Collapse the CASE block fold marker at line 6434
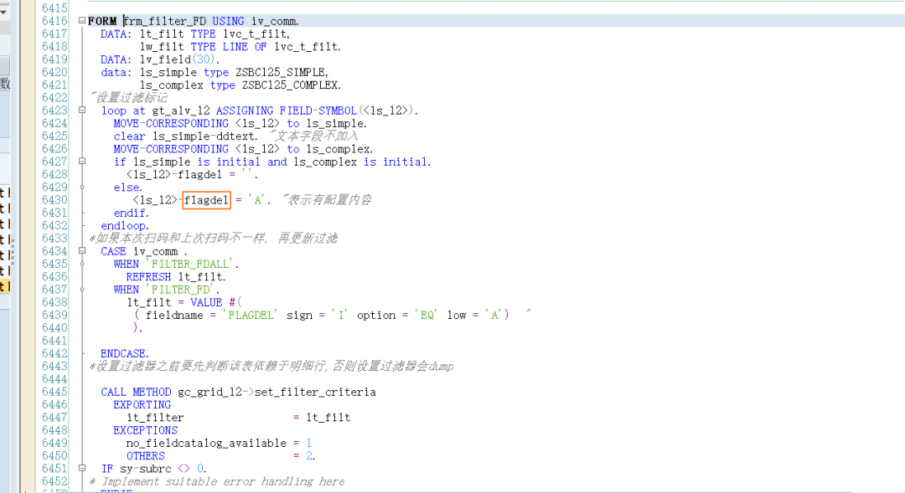 (x=82, y=251)
